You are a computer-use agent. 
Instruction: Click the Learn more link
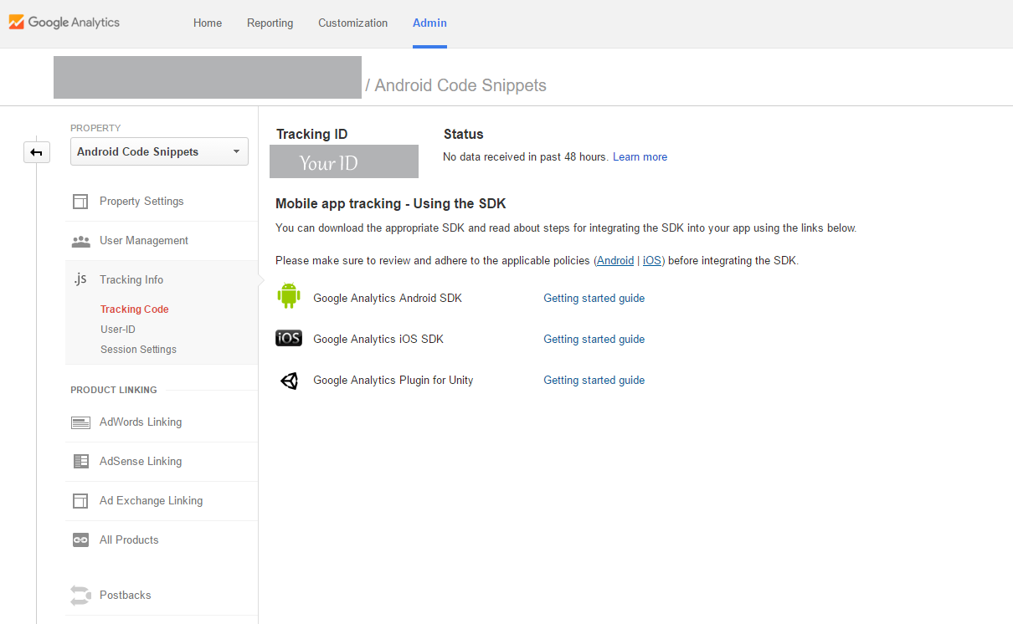coord(640,157)
